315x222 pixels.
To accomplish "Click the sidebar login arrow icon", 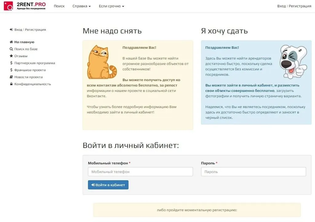I will coord(11,30).
